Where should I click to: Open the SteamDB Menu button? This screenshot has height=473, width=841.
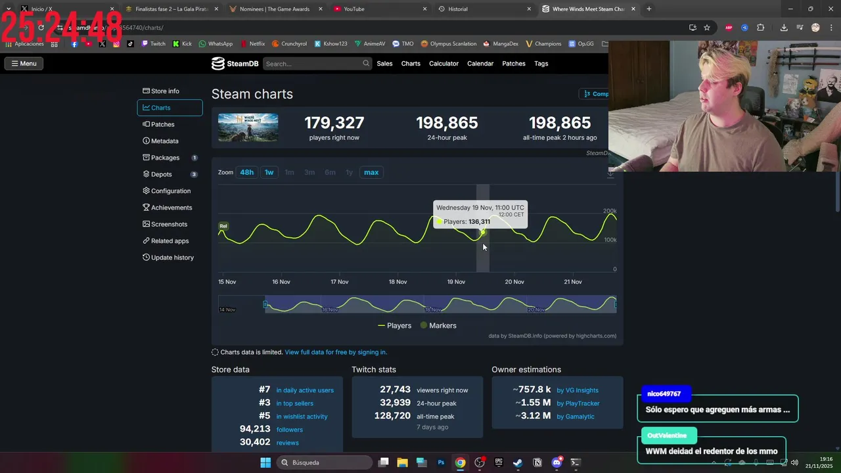click(24, 64)
